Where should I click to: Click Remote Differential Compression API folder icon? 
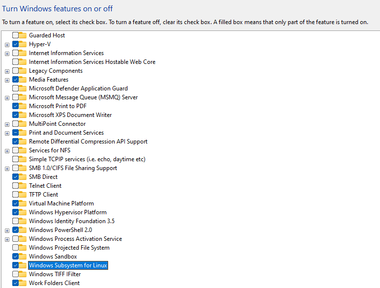[x=23, y=141]
